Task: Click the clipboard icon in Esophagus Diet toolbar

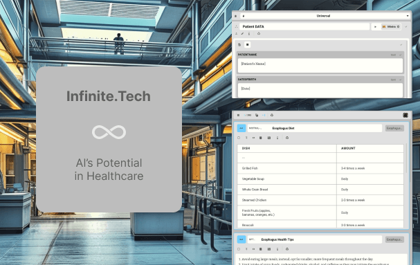Action: (261, 138)
